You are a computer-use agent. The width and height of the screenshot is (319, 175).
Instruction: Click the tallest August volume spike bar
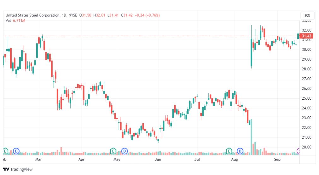pos(252,137)
